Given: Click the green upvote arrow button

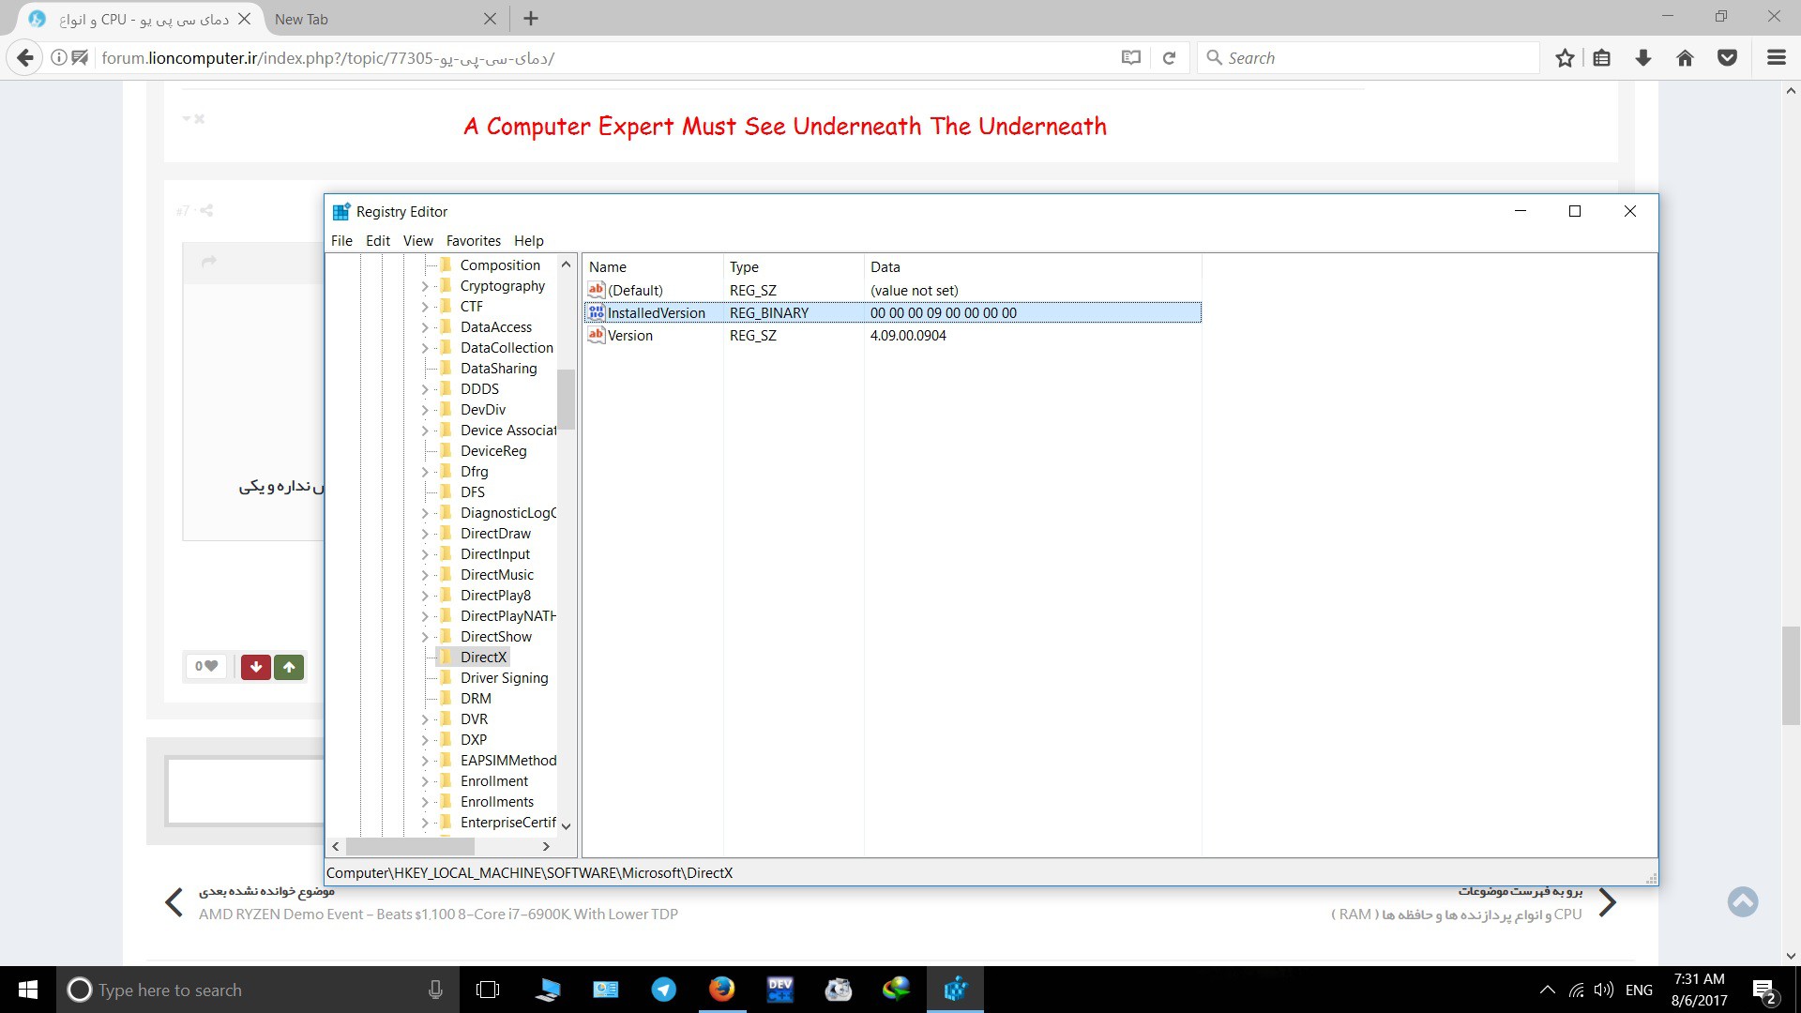Looking at the screenshot, I should pos(289,667).
